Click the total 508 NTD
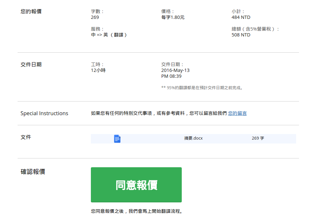This screenshot has height=218, width=314. pos(241,35)
